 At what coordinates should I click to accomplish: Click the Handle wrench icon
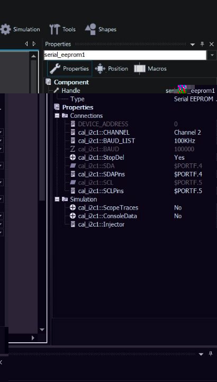(x=56, y=90)
